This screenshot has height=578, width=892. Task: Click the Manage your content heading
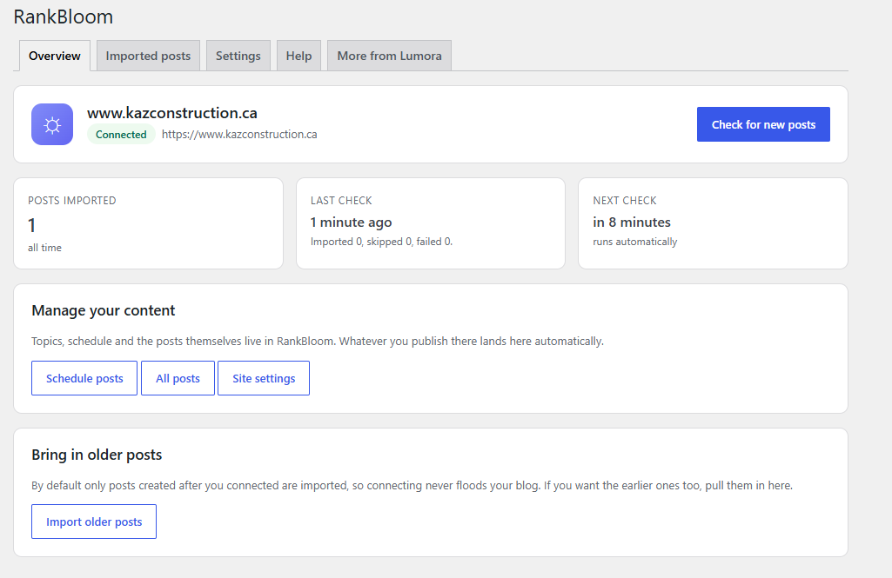103,310
